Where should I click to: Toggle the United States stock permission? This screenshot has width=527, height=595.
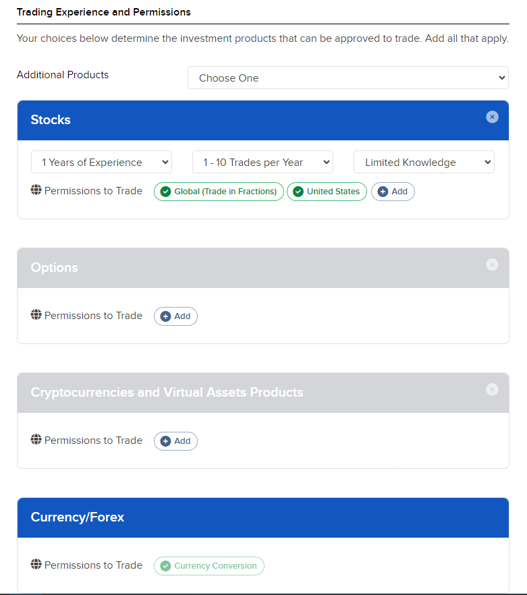click(327, 192)
